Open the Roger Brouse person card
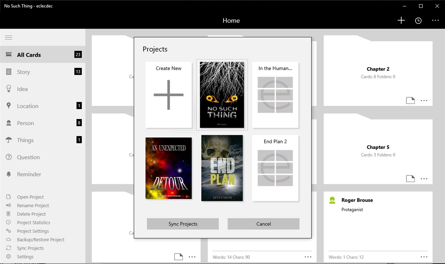This screenshot has height=264, width=445. (378, 227)
